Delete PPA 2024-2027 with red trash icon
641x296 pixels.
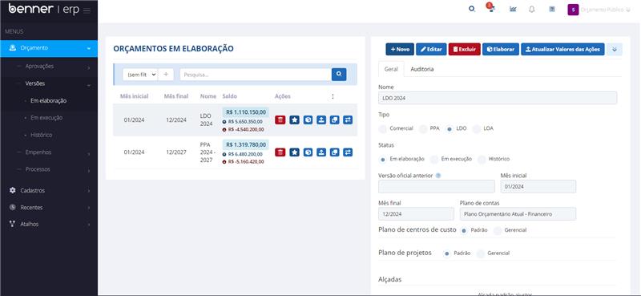280,152
